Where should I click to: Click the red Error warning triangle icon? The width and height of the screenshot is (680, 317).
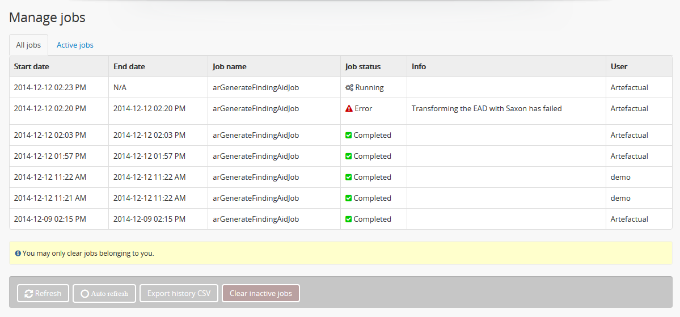point(349,108)
